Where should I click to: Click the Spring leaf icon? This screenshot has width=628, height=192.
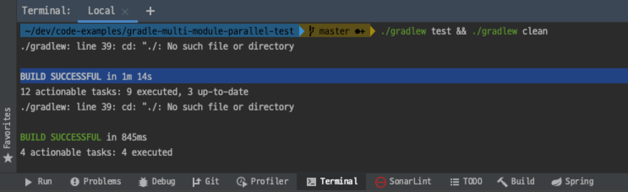point(557,182)
